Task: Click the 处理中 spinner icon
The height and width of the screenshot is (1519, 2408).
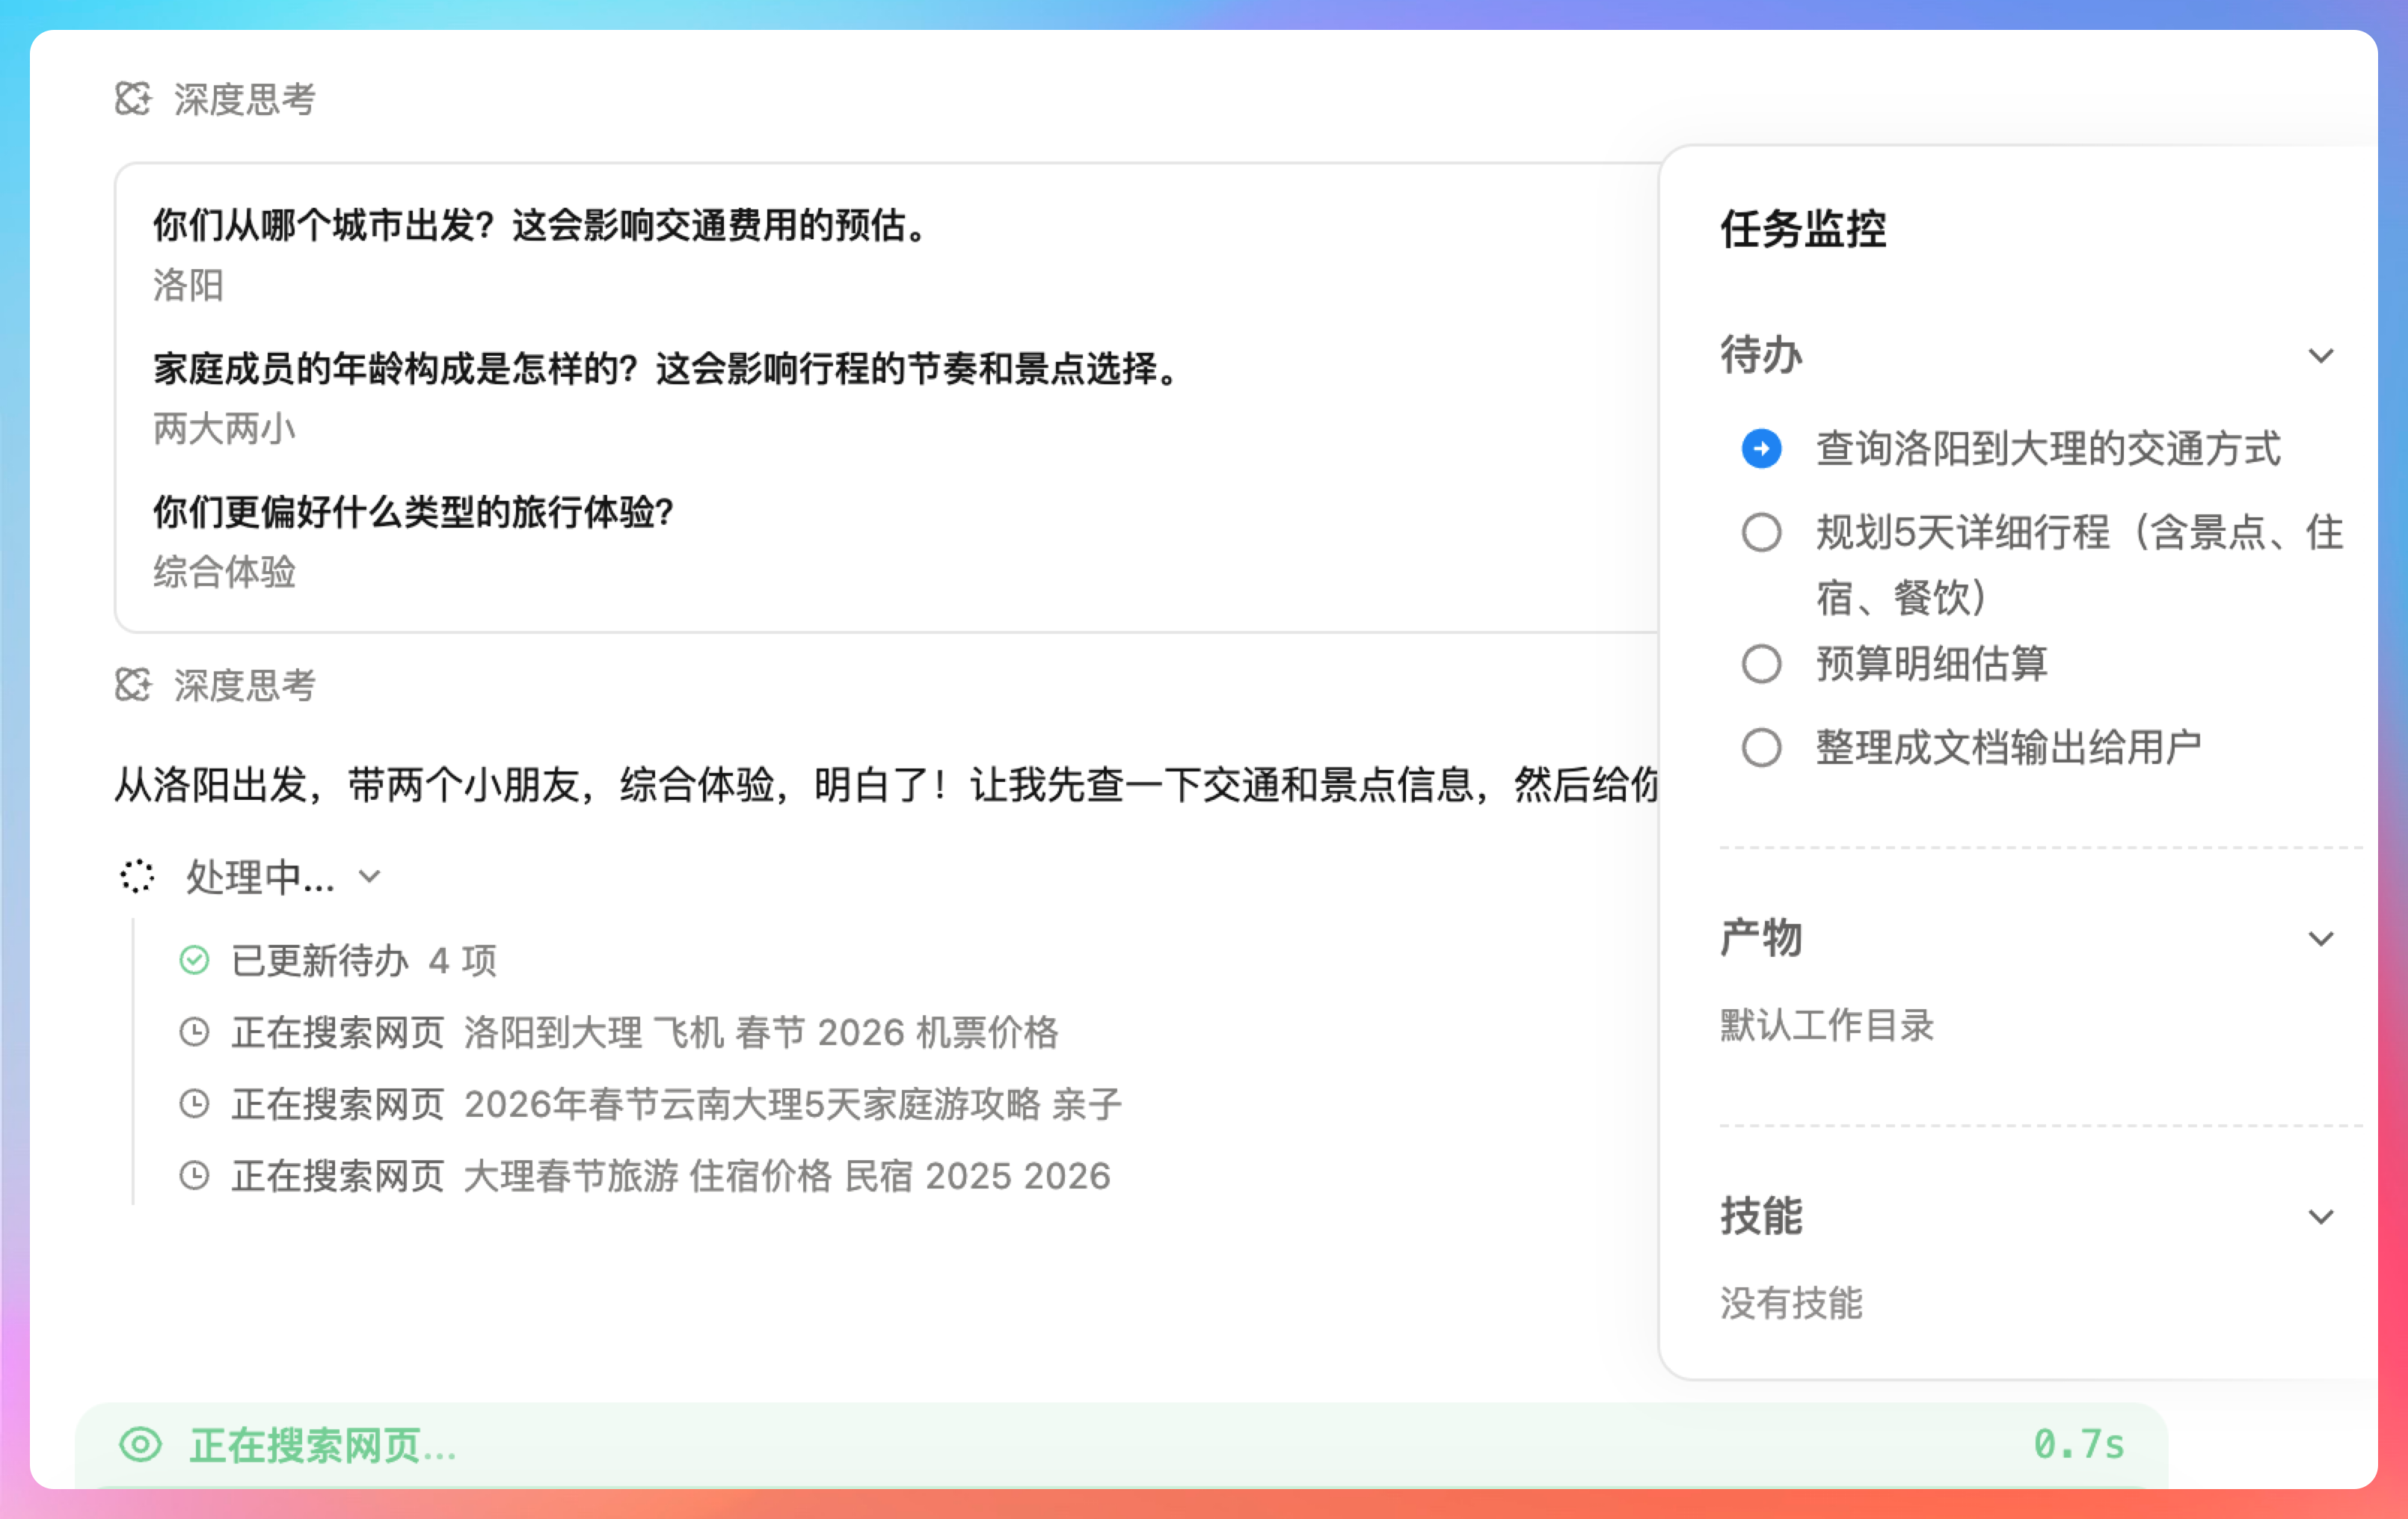Action: click(137, 876)
